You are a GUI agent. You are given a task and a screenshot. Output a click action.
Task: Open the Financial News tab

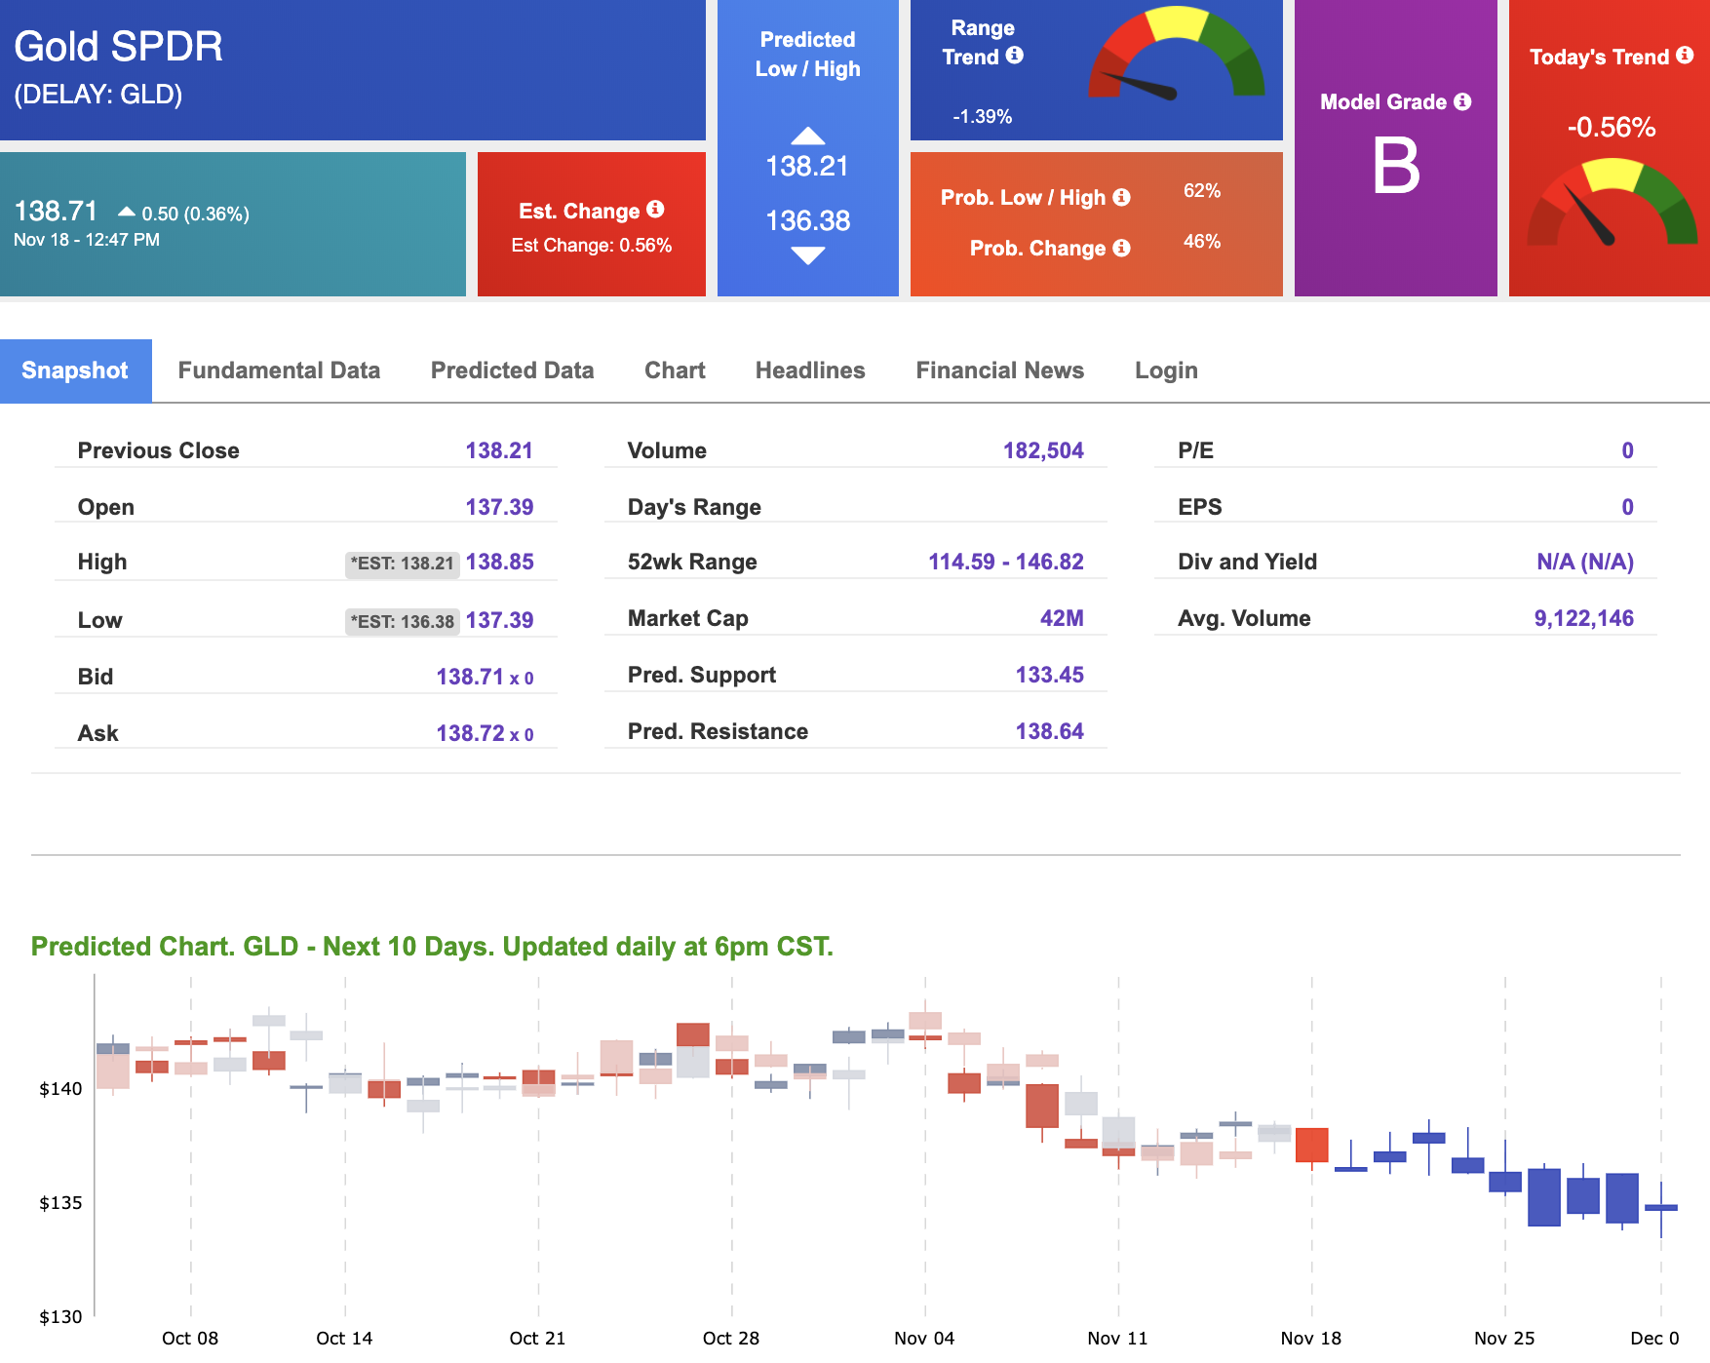[999, 370]
